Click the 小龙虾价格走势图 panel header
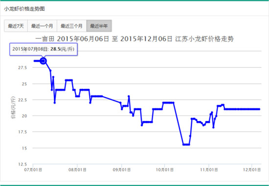Screen dimensions: 269x186 (x=24, y=9)
